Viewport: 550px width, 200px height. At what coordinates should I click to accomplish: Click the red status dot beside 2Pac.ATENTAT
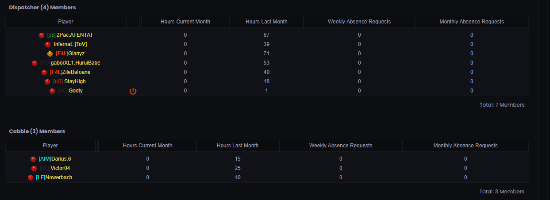click(x=42, y=35)
